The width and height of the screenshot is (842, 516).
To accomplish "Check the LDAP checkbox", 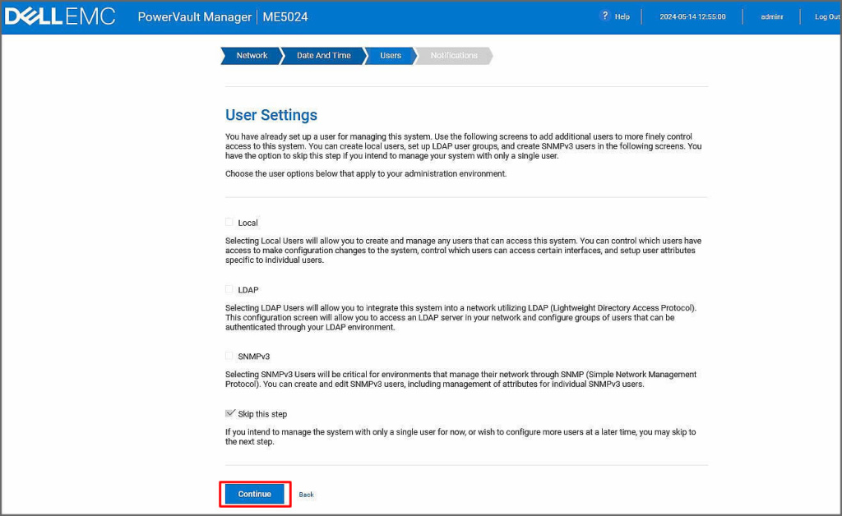I will click(229, 289).
